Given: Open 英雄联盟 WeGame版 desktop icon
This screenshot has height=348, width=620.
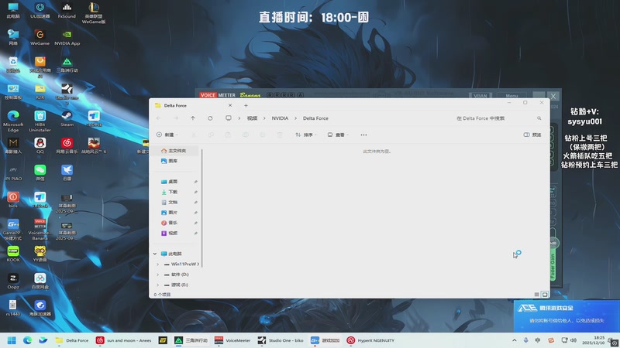Looking at the screenshot, I should point(94,12).
